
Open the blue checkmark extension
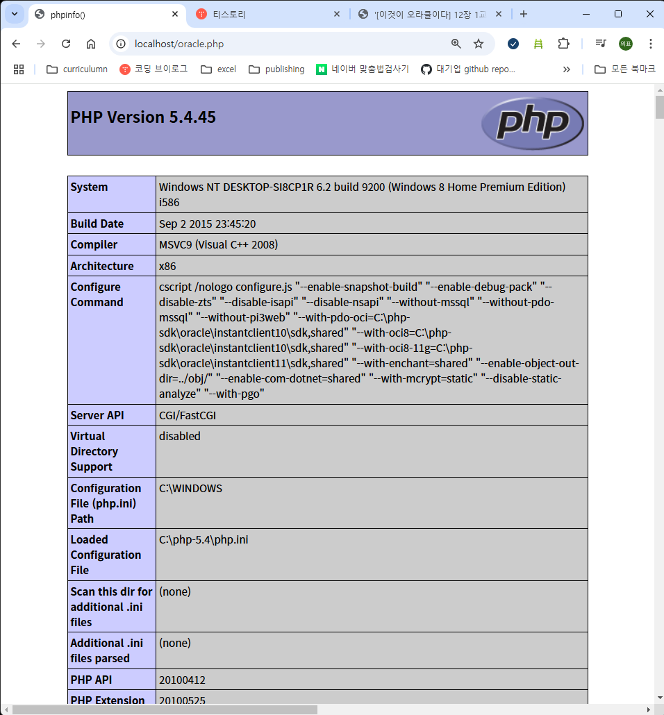pos(513,44)
